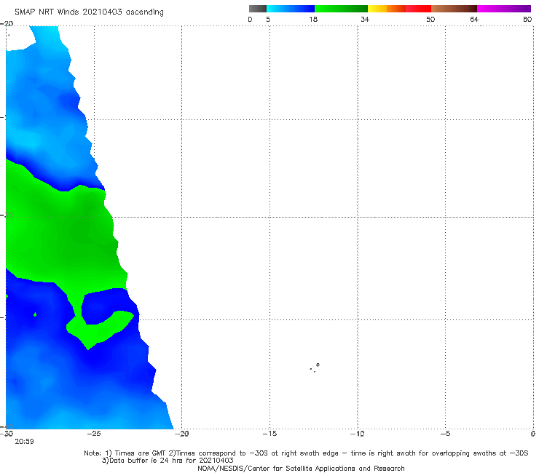Click the longitude axis label '-15'
The image size is (539, 473).
[x=269, y=434]
